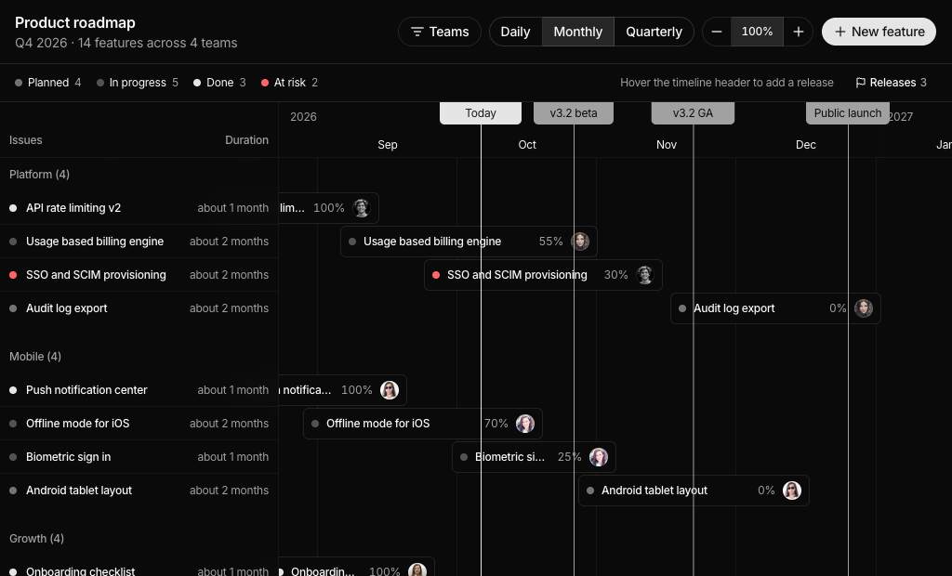Select the Public launch release marker
Screen dimensions: 952x576
pyautogui.click(x=848, y=113)
